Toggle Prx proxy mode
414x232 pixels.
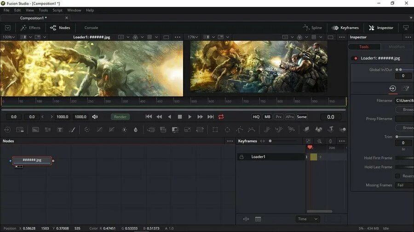click(279, 117)
